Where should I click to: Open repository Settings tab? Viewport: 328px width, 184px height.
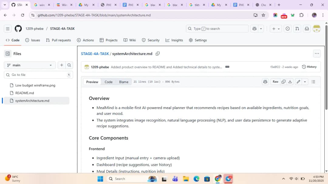pyautogui.click(x=198, y=40)
